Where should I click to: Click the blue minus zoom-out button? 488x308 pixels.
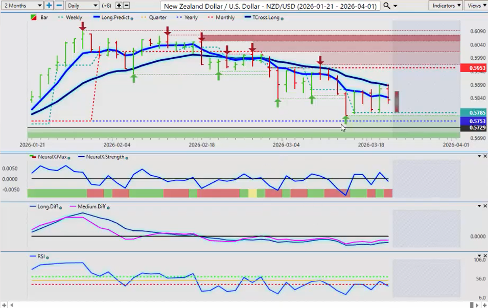59,5
